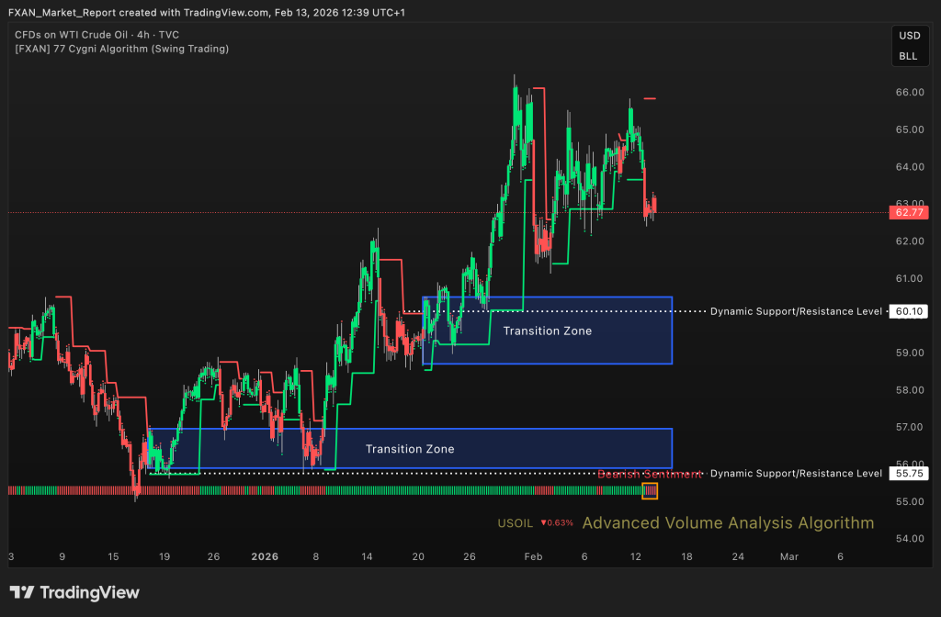Screen dimensions: 941x617
Task: Click the short red line above 66.00 level
Action: 650,98
